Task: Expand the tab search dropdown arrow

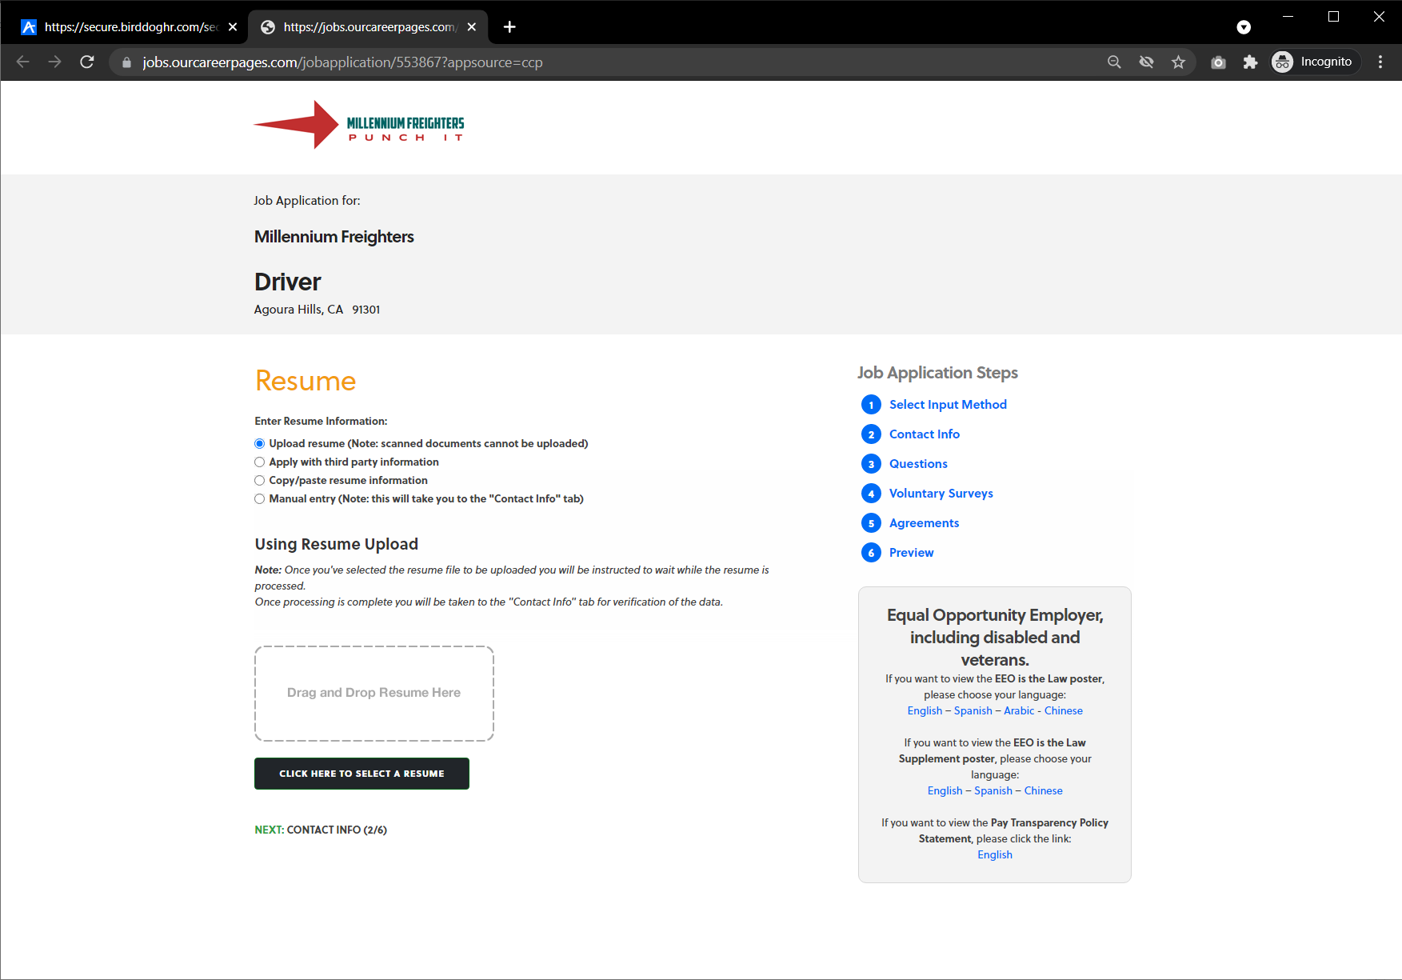Action: [1243, 27]
